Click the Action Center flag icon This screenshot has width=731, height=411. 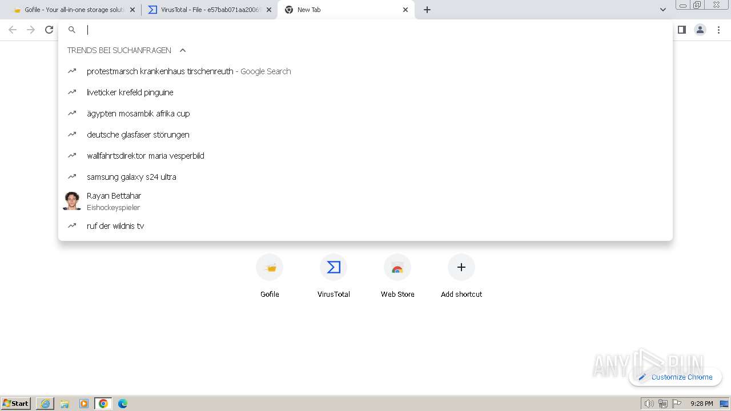pos(677,404)
